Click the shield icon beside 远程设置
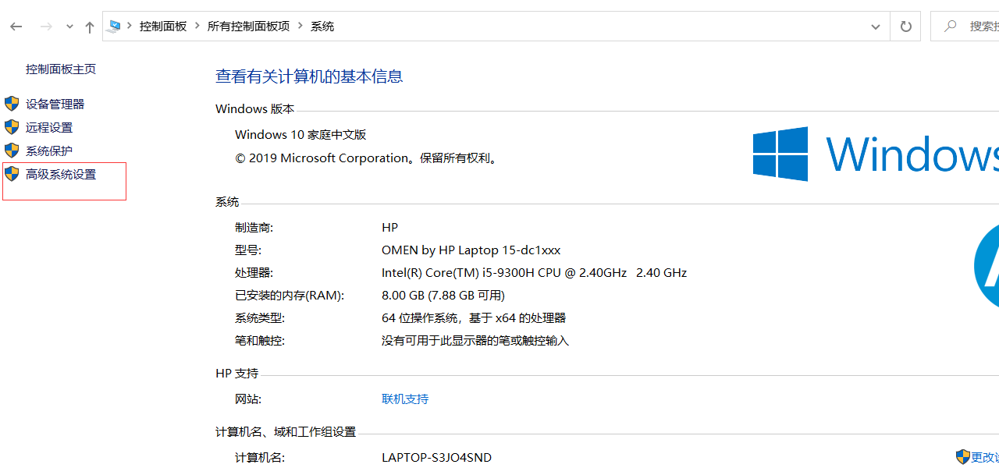The height and width of the screenshot is (475, 999). (x=12, y=127)
